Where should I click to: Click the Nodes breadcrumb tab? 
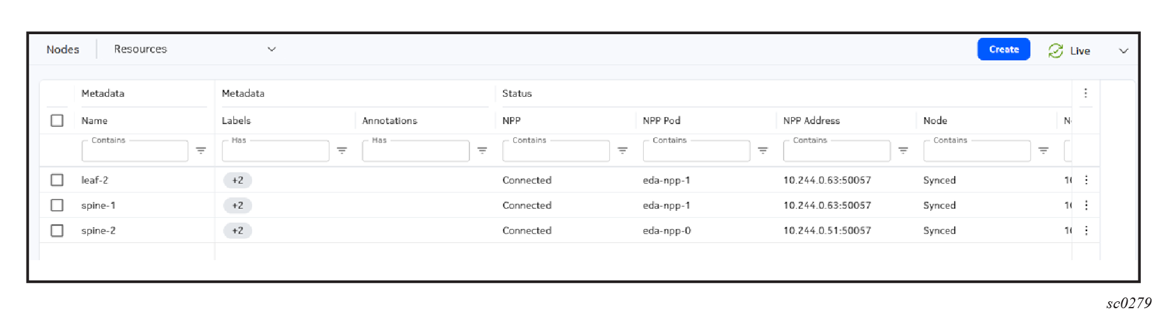[63, 49]
